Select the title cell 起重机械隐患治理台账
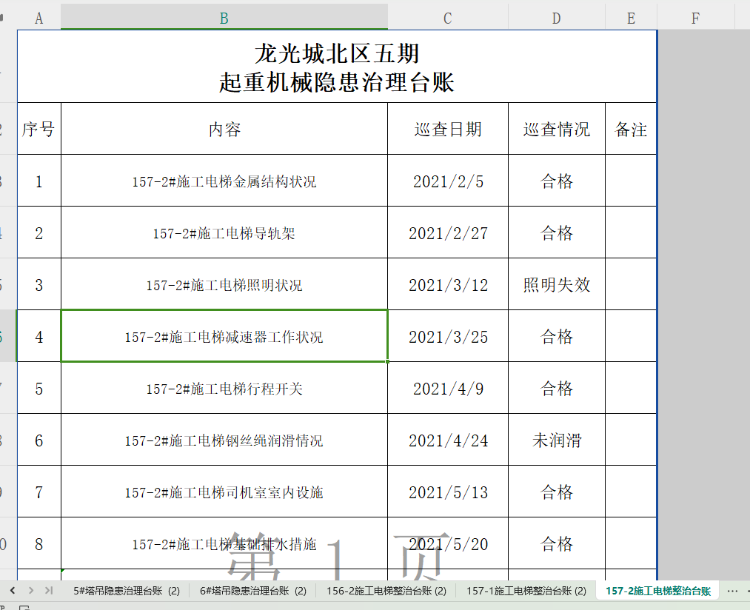 pos(336,67)
